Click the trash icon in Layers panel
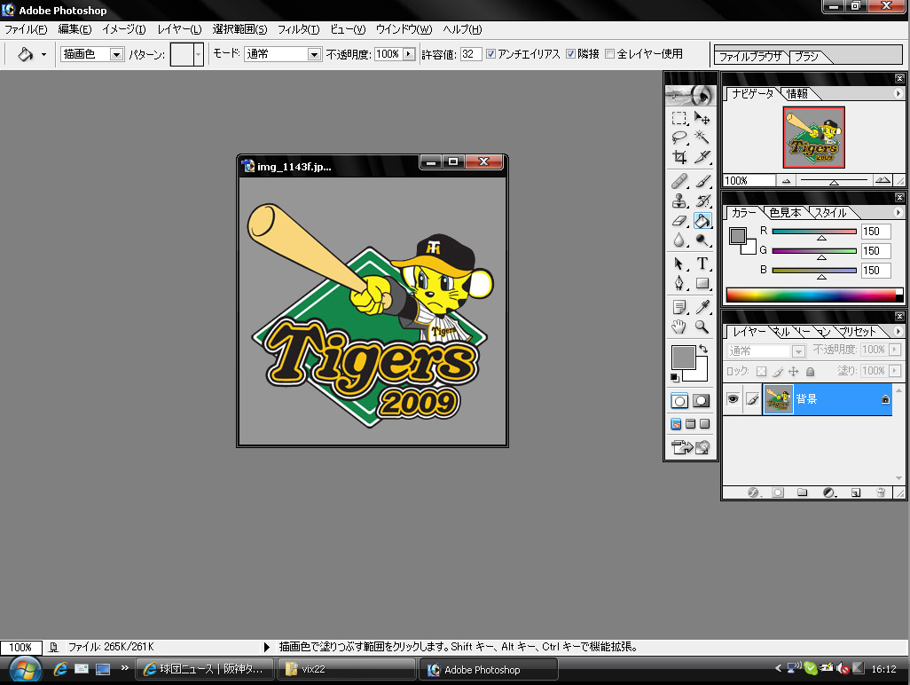 click(881, 492)
